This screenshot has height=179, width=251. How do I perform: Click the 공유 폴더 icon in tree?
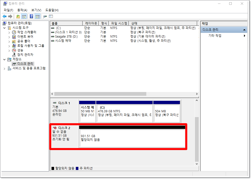[14, 41]
